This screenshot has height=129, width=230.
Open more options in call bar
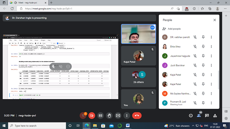pyautogui.click(x=127, y=115)
